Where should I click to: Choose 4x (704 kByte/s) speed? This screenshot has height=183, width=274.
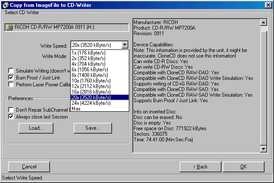click(x=100, y=64)
